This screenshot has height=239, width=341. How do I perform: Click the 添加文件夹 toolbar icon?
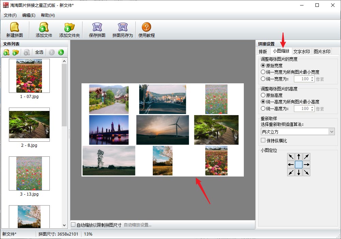click(x=70, y=30)
